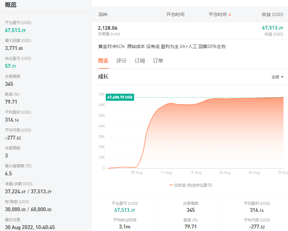Click the 收益 (USD) column header
The width and height of the screenshot is (288, 231).
[272, 14]
